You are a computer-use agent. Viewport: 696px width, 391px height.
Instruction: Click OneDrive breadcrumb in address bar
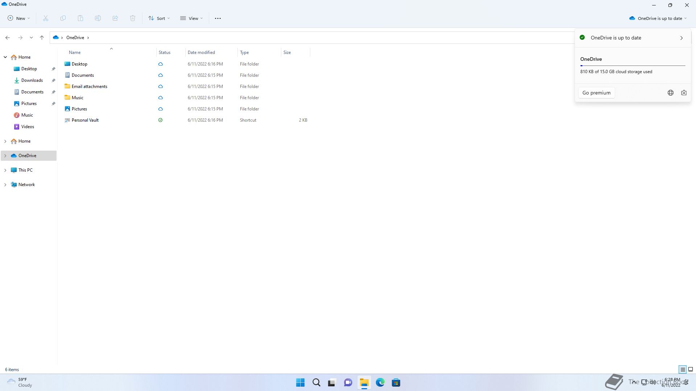[75, 38]
